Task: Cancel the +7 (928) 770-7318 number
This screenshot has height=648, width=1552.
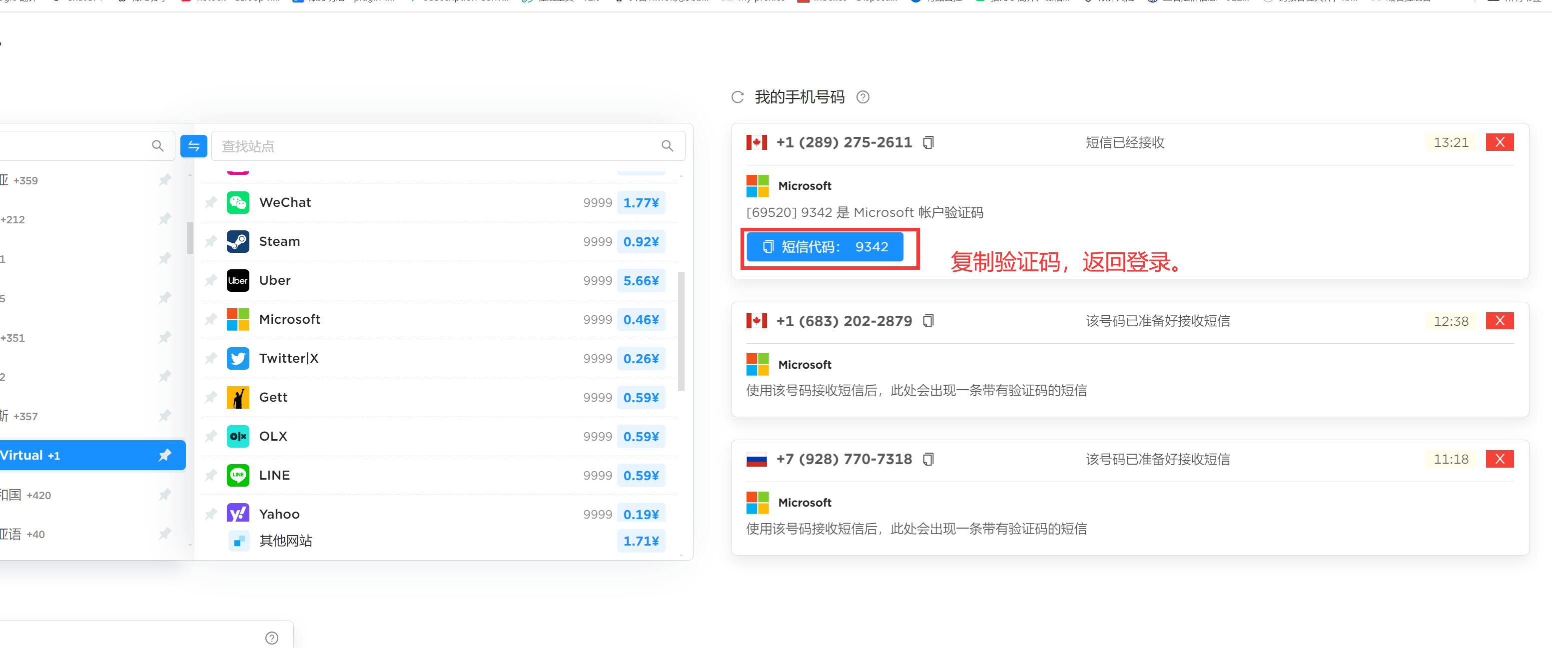Action: [x=1500, y=459]
